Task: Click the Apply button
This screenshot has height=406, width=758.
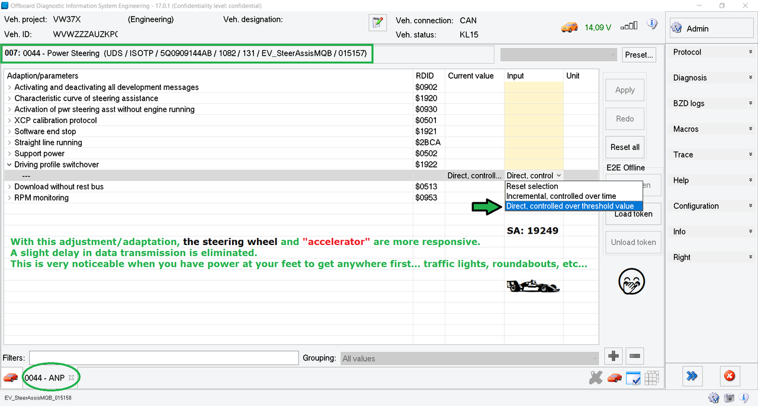Action: [x=625, y=90]
